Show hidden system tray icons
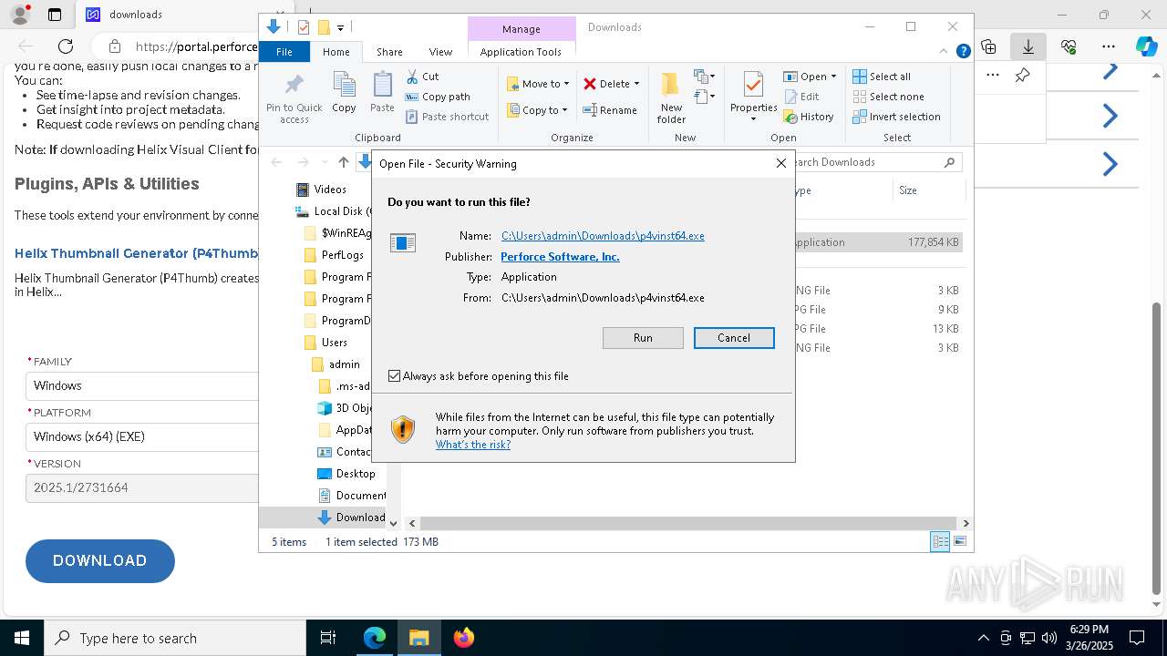 (x=983, y=638)
